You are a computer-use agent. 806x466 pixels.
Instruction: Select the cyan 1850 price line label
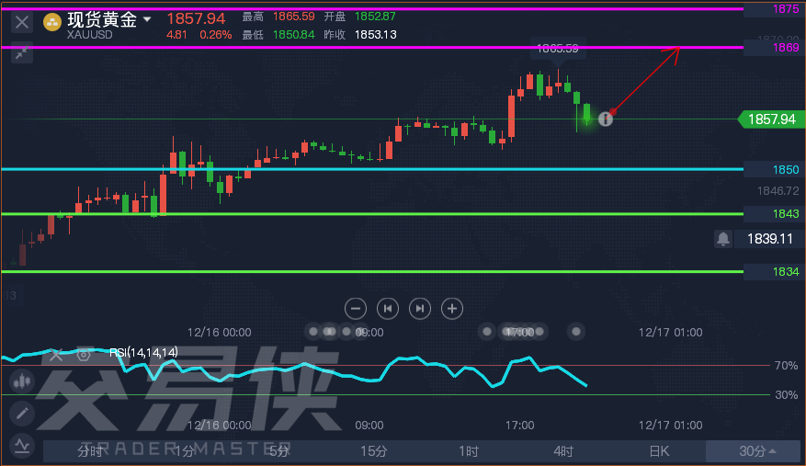(786, 169)
